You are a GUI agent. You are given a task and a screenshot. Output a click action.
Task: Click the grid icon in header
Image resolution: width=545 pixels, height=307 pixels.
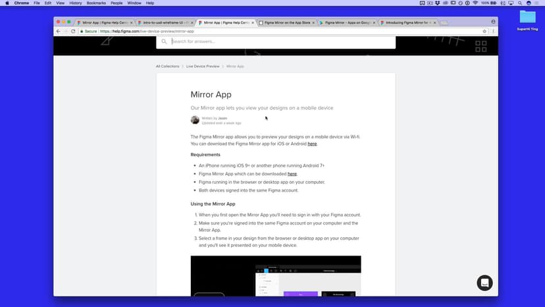point(480,46)
